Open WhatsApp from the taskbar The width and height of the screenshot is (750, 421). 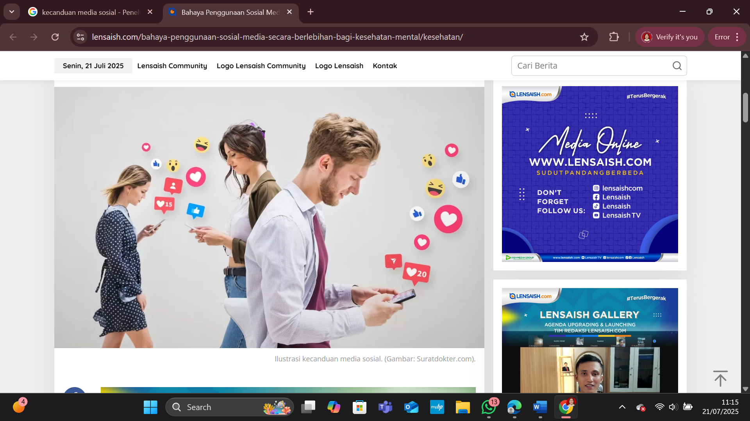pyautogui.click(x=489, y=407)
